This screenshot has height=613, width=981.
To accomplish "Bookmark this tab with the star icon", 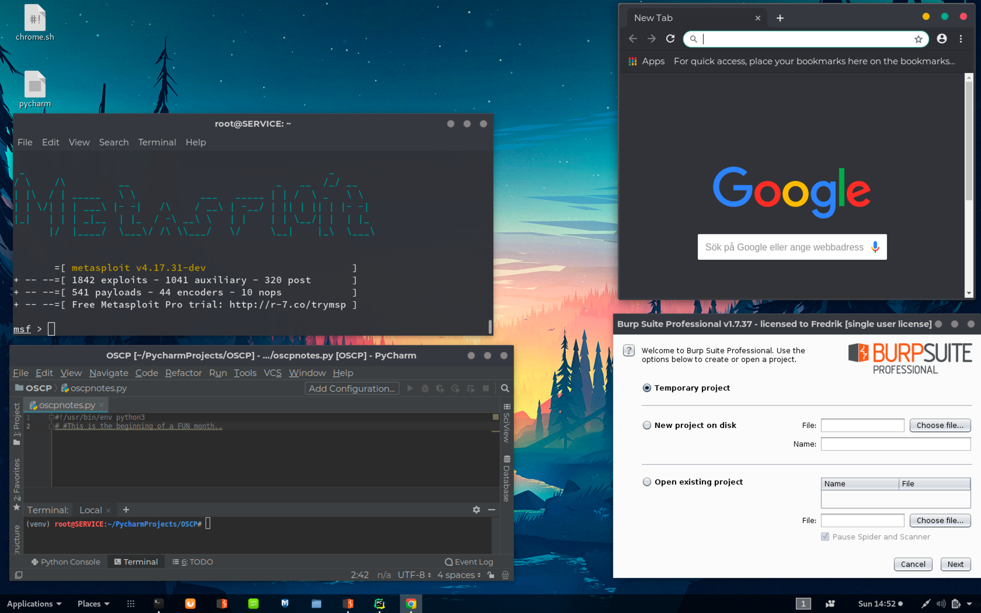I will pyautogui.click(x=918, y=39).
